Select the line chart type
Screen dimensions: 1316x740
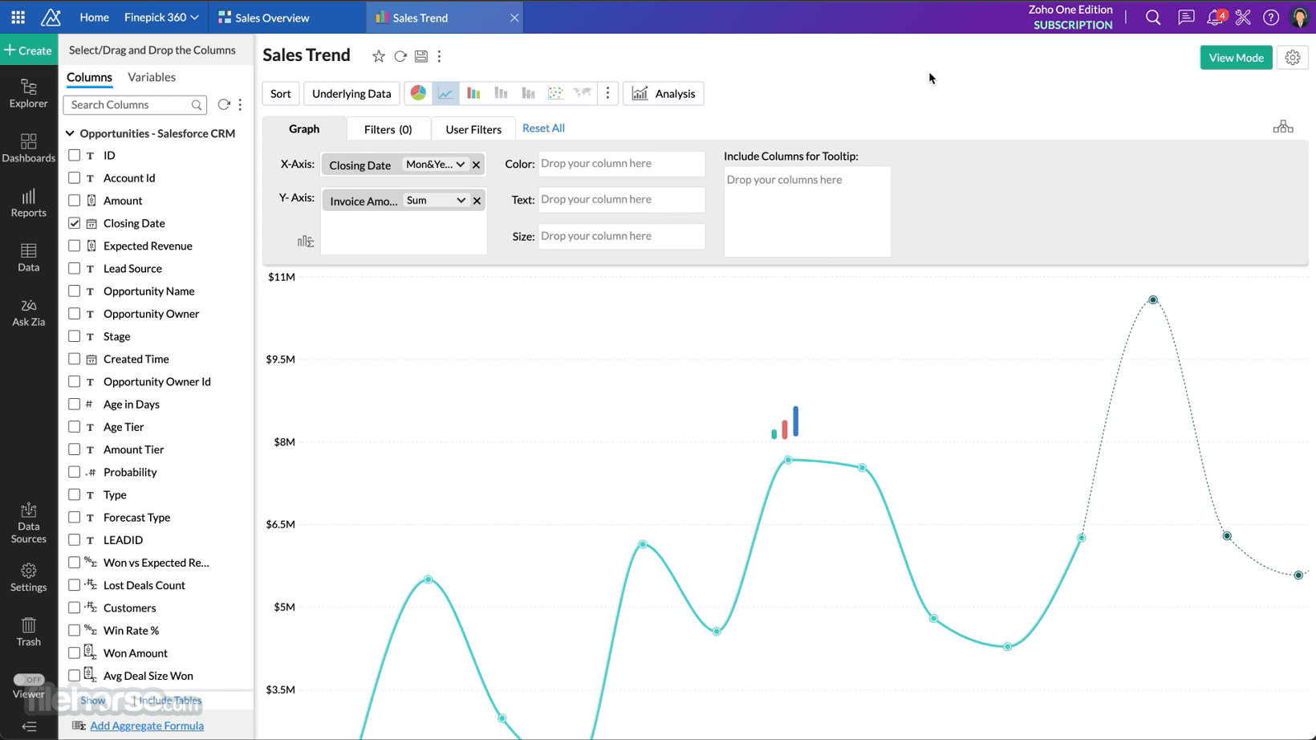(x=445, y=93)
